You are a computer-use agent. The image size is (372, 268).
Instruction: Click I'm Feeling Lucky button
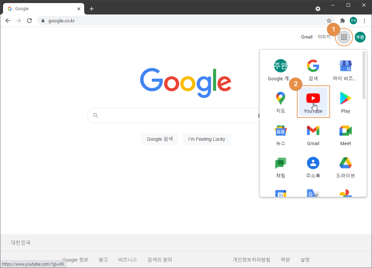tap(207, 139)
